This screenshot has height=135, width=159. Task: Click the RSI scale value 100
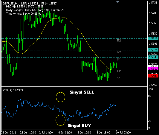pos(151,89)
